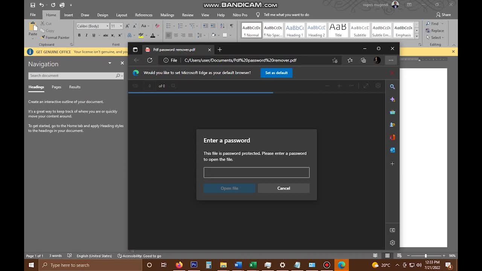Open Edge Settings and more menu
This screenshot has height=271, width=482.
click(391, 60)
